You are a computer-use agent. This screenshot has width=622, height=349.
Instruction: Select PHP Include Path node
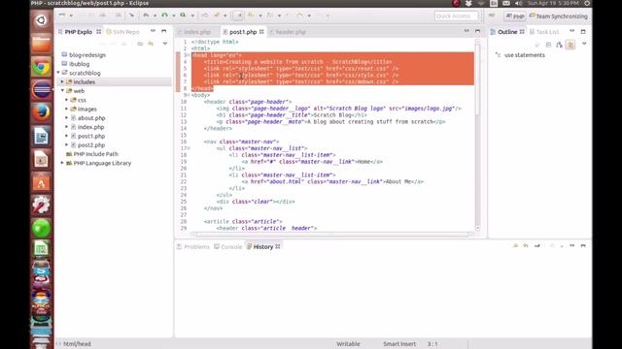pos(95,154)
